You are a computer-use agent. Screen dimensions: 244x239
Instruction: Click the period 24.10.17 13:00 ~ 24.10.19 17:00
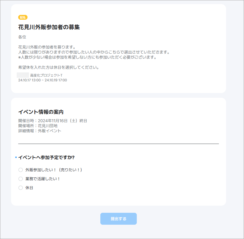[x=42, y=80]
